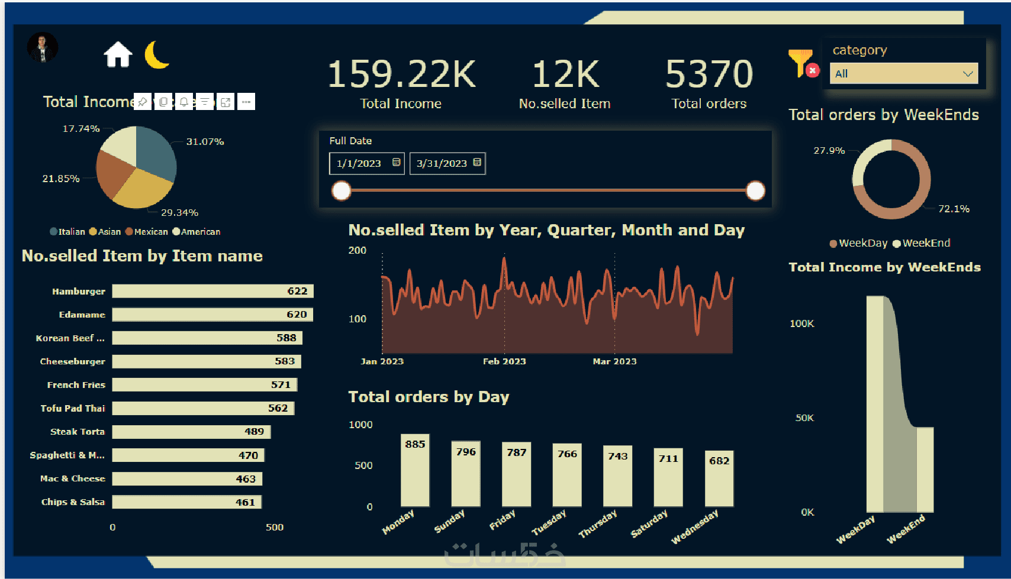Click the 159.22K Total Income card
The height and width of the screenshot is (579, 1011).
[x=401, y=83]
